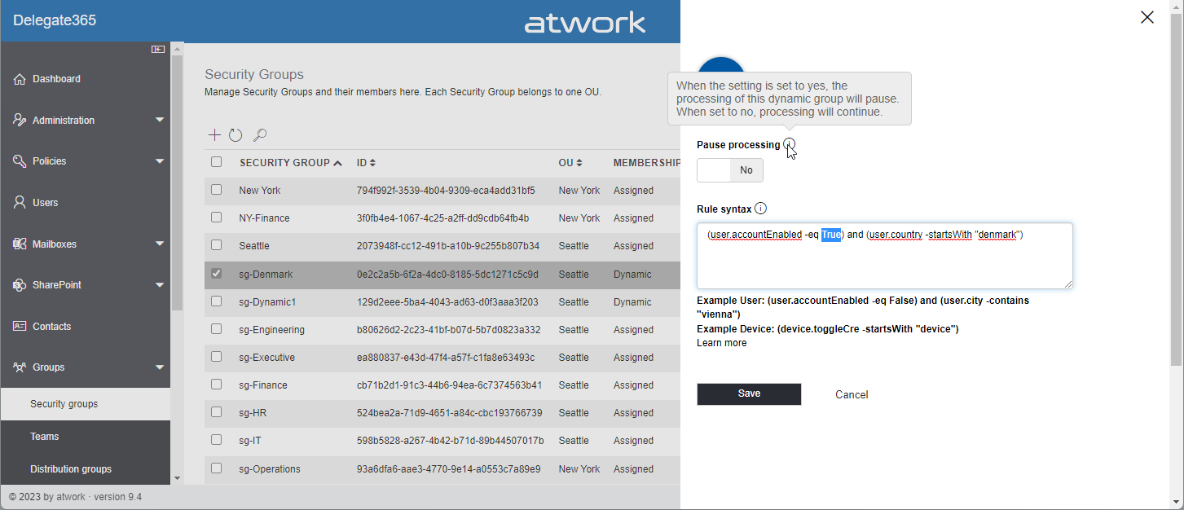This screenshot has height=510, width=1184.
Task: Click the atwork version 9.4 footer text
Action: click(75, 497)
